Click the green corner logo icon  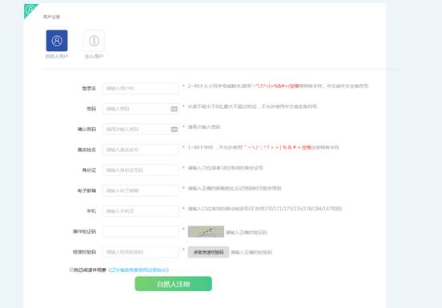click(30, 10)
